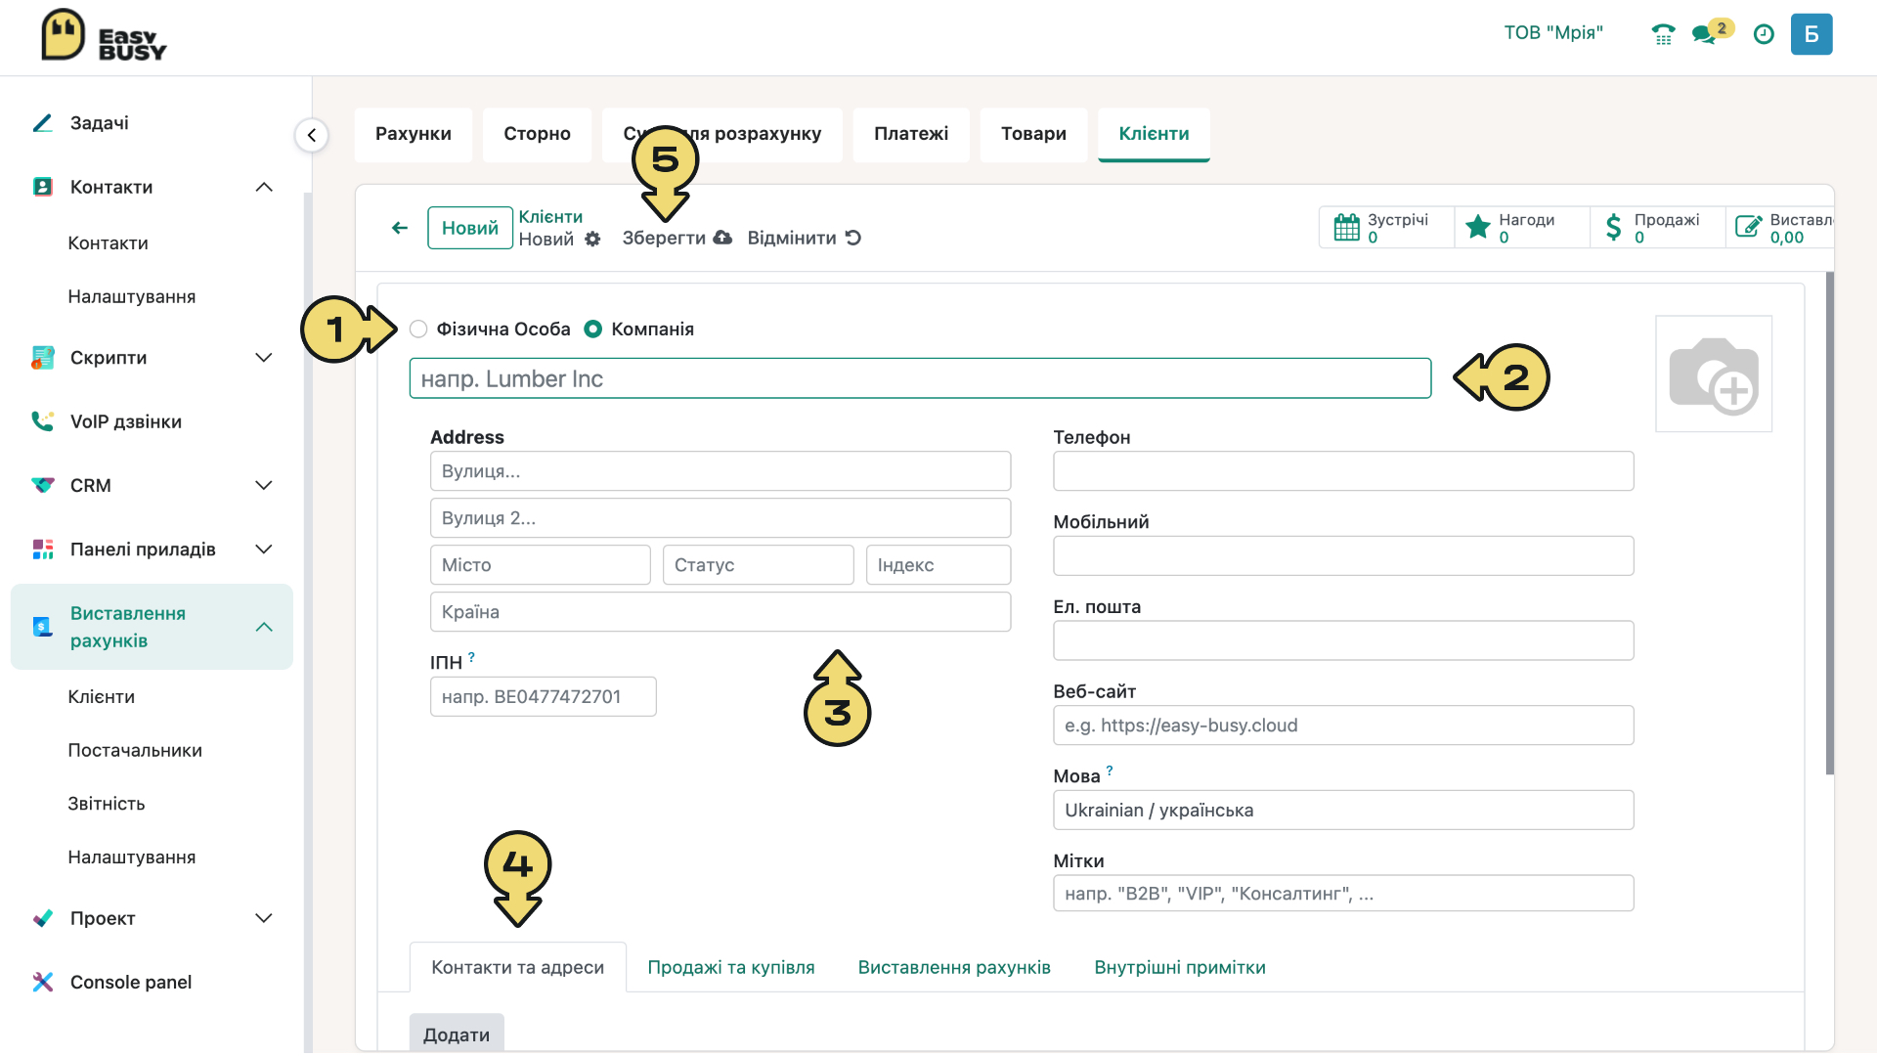The image size is (1877, 1056).
Task: Click the Зберегти save button
Action: [677, 238]
